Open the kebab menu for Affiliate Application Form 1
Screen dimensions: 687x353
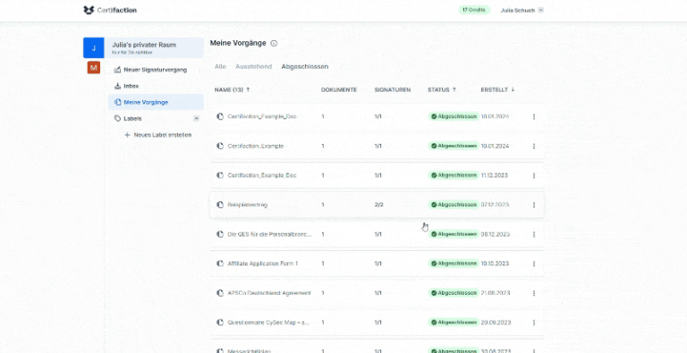coord(534,264)
